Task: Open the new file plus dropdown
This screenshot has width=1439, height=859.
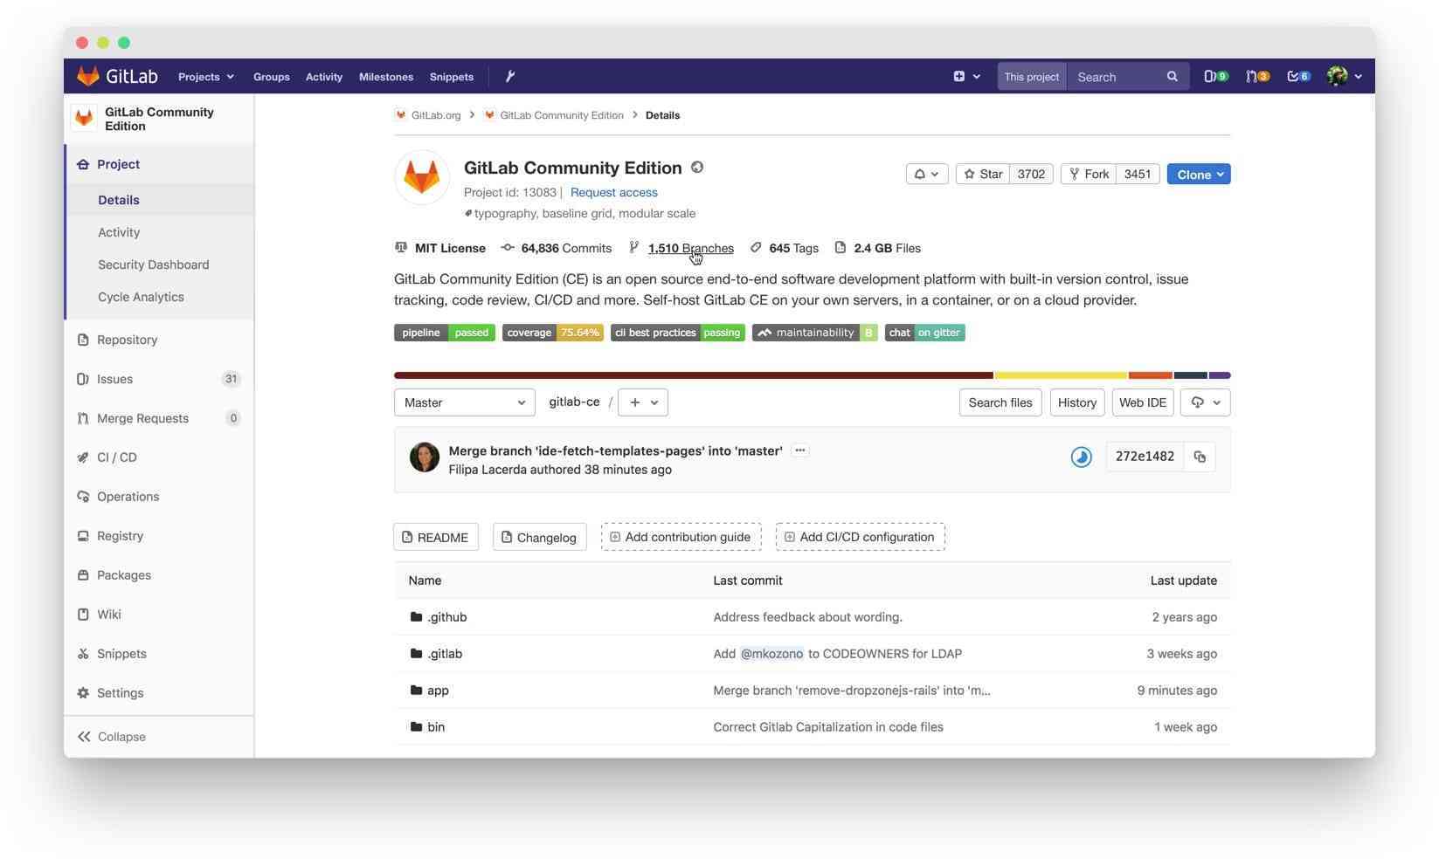Action: [643, 402]
